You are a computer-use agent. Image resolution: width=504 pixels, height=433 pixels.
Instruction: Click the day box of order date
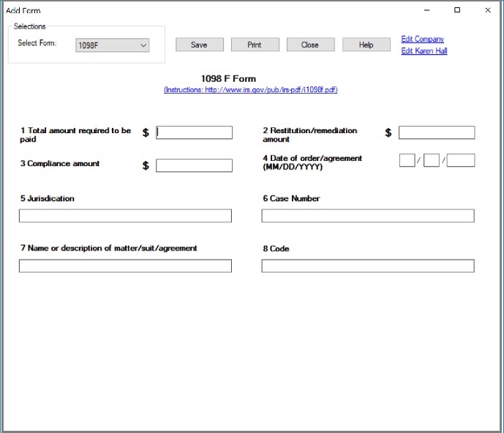(432, 160)
